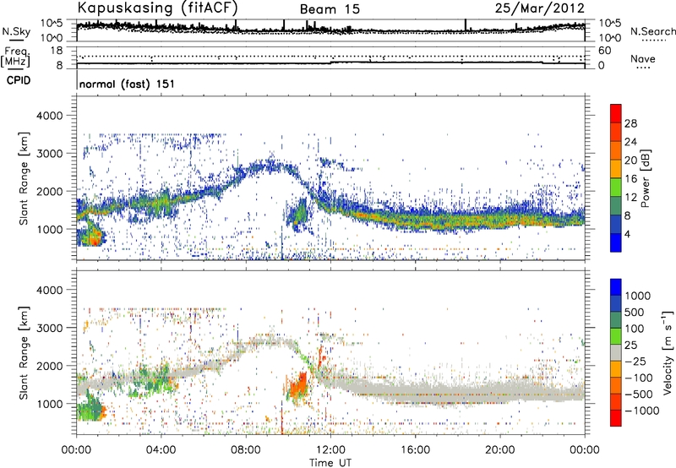Screen dimensions: 676x468
Task: Click the 16 label on Power colorbar
Action: point(630,179)
